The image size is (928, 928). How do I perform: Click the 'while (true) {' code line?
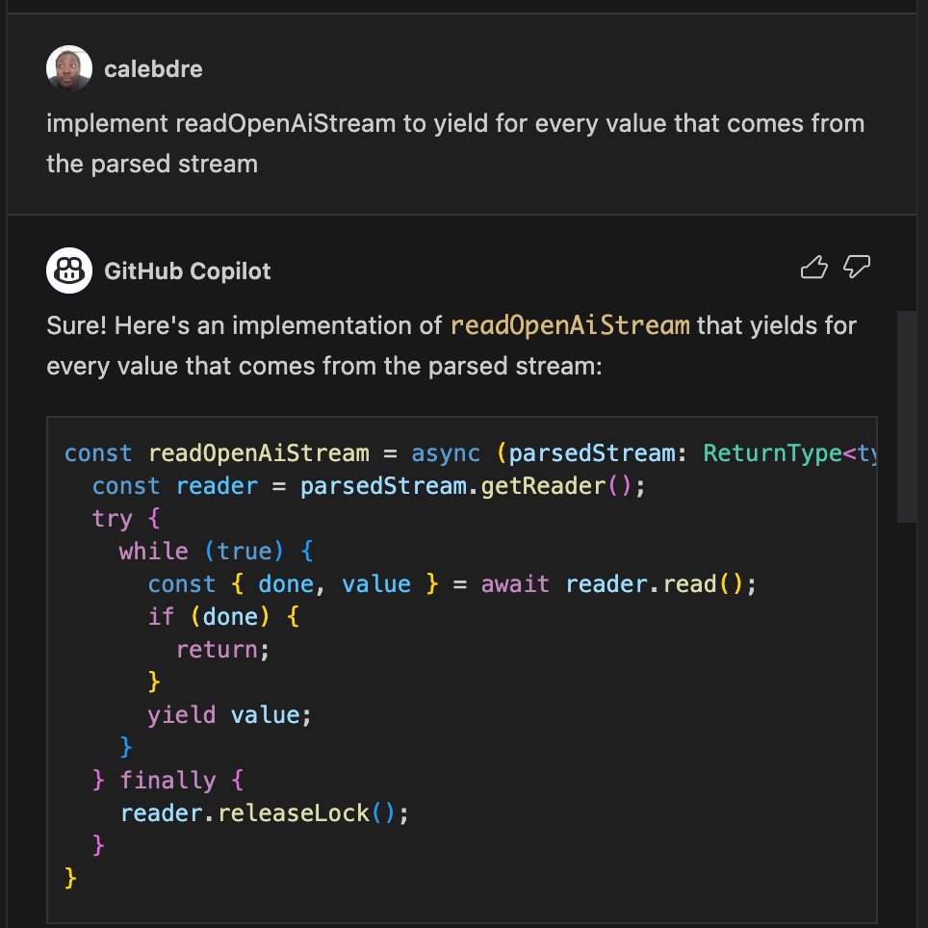point(216,552)
